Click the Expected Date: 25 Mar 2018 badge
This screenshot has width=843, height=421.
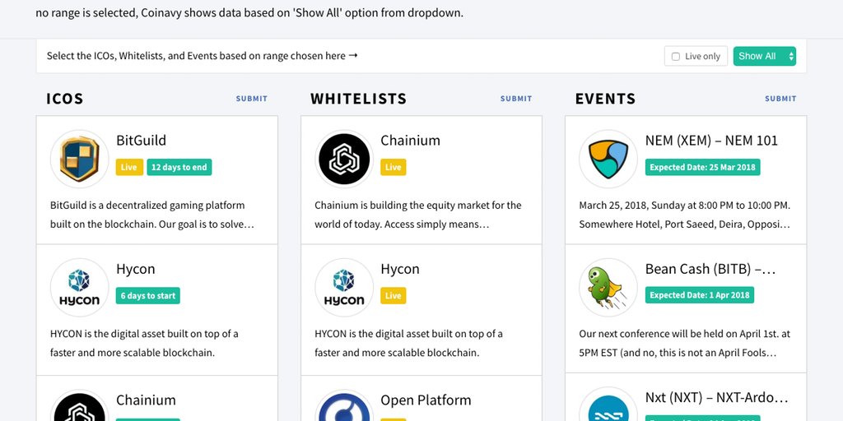click(703, 167)
